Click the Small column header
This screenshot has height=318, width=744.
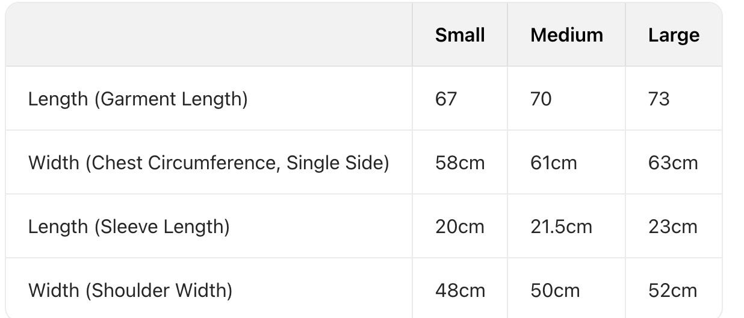(460, 35)
